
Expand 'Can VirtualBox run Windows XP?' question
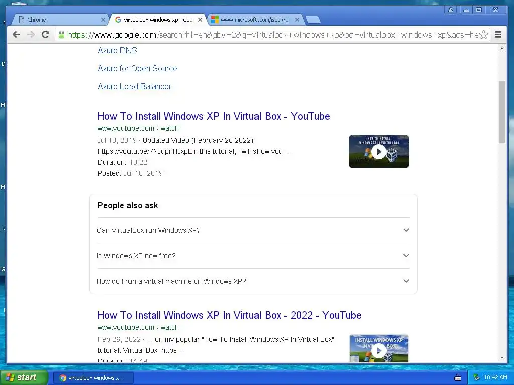pos(253,230)
